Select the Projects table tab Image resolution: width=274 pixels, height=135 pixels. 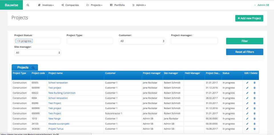click(x=25, y=68)
